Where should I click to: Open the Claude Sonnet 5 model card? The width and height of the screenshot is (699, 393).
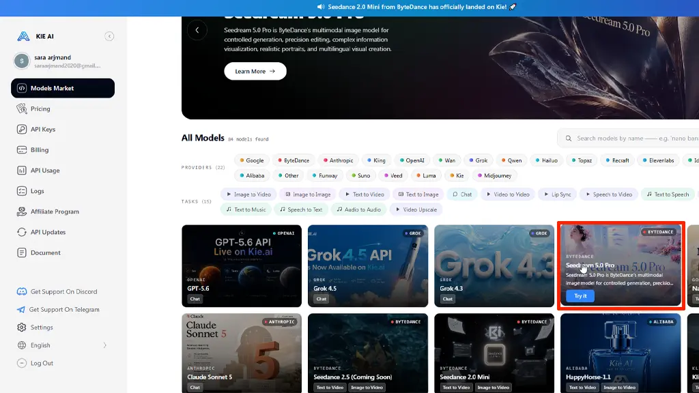point(242,353)
